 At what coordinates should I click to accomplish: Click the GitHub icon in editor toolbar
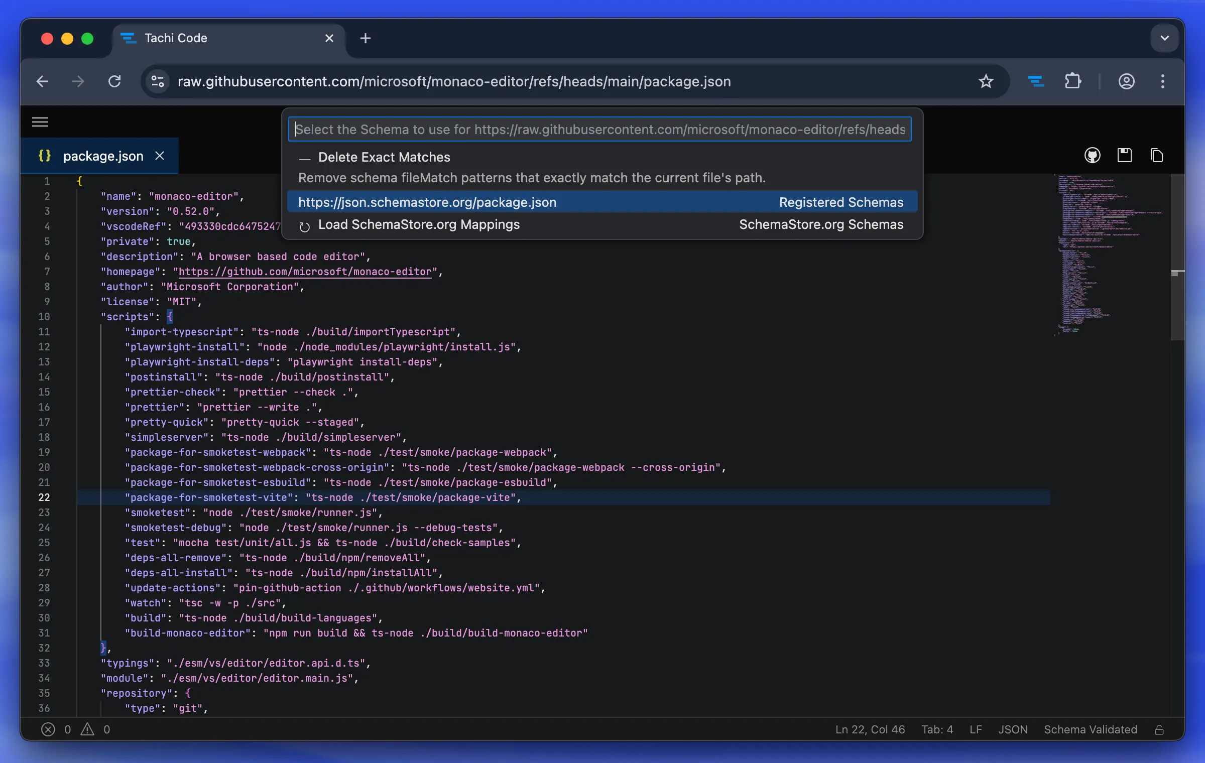coord(1092,156)
